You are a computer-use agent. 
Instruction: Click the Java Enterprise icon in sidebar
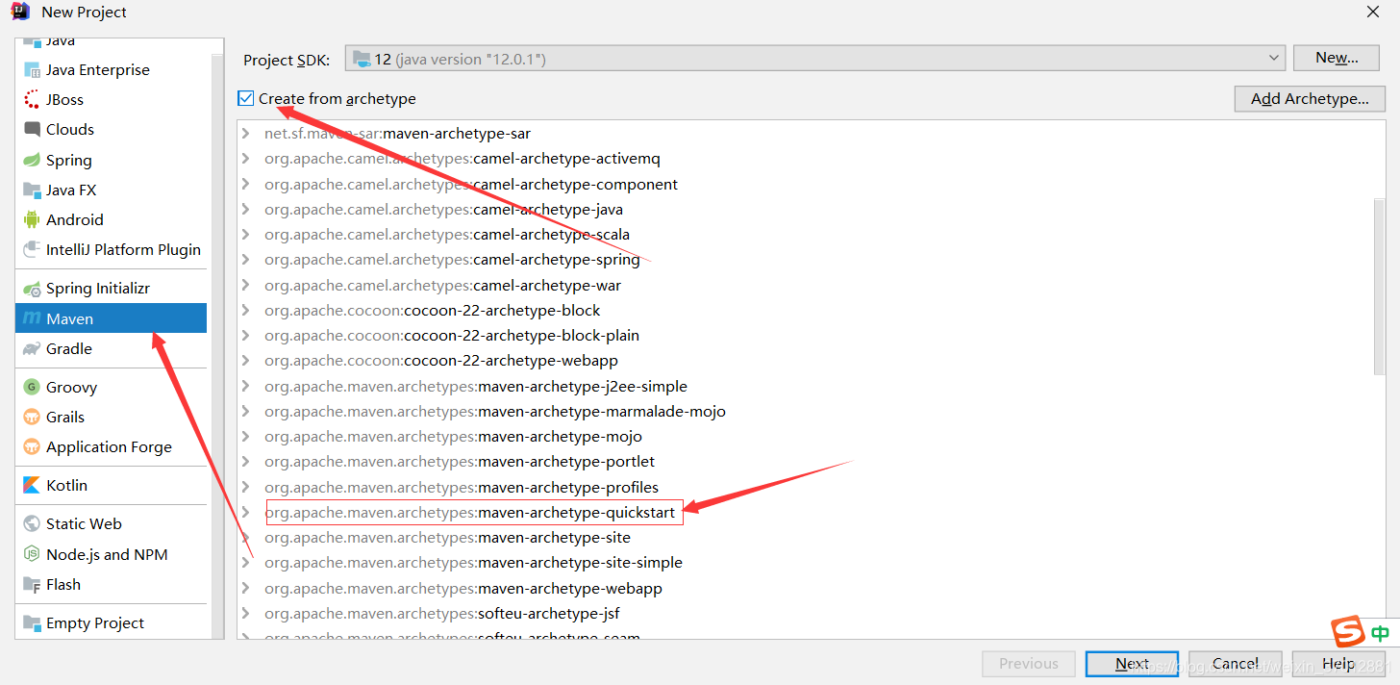pos(32,70)
